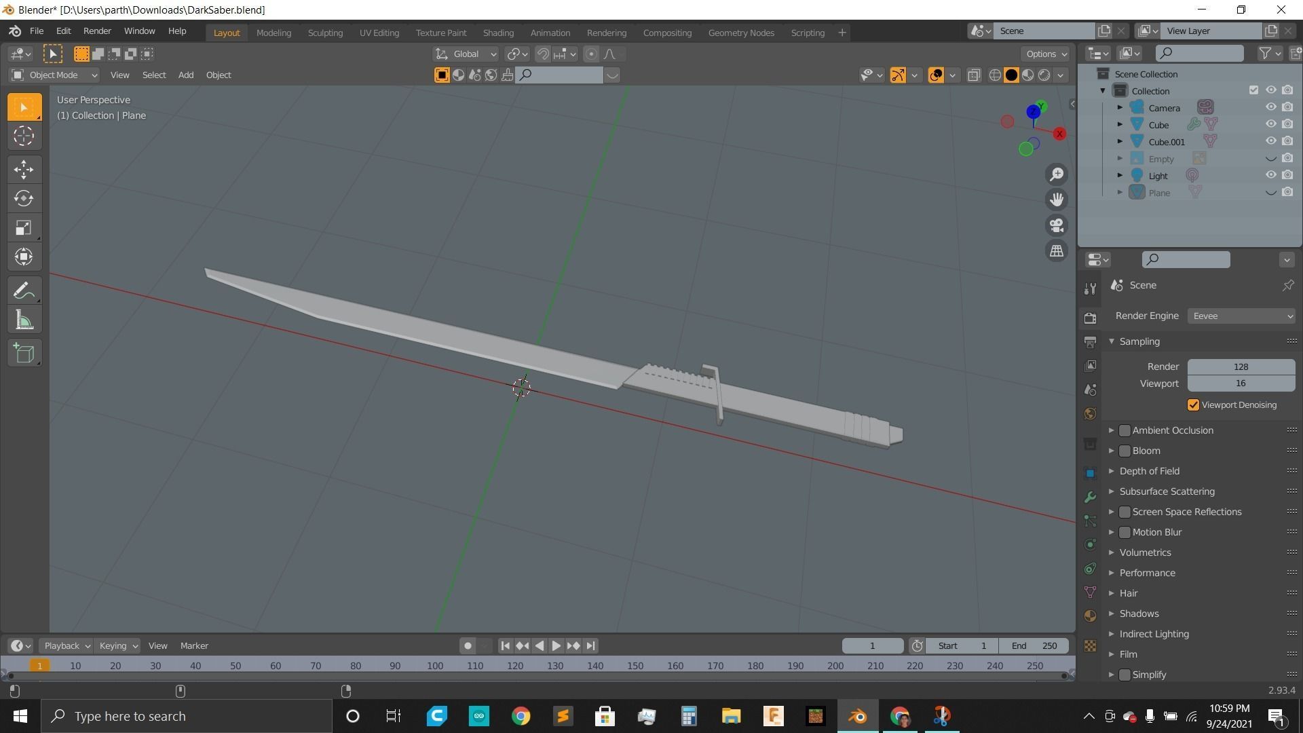Expand the Camera item in outliner

[x=1120, y=108]
